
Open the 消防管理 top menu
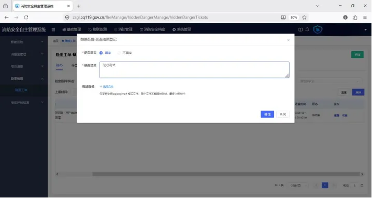pyautogui.click(x=123, y=29)
